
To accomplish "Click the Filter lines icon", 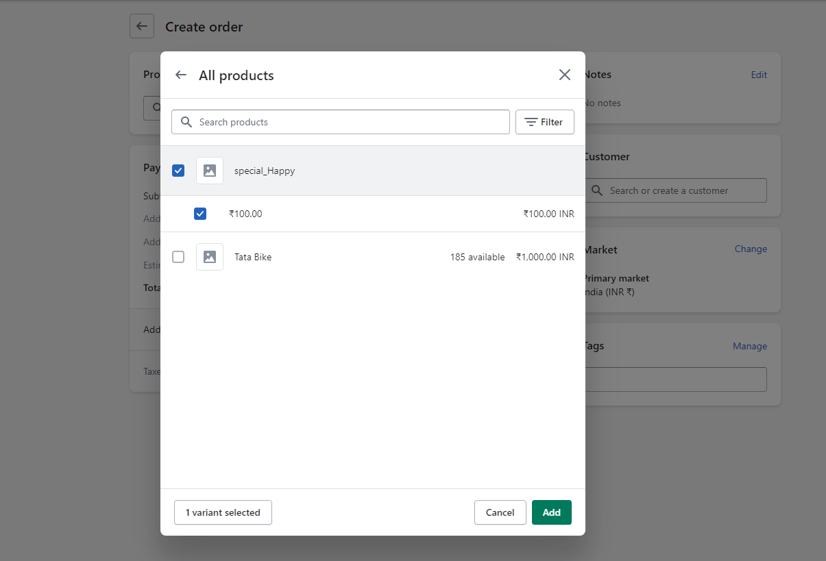I will [531, 122].
